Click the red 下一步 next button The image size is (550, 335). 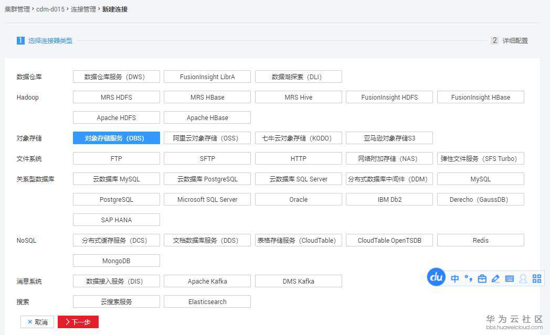pyautogui.click(x=78, y=322)
